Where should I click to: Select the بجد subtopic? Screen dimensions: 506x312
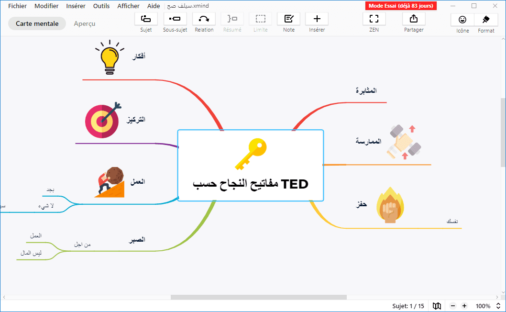pyautogui.click(x=50, y=190)
